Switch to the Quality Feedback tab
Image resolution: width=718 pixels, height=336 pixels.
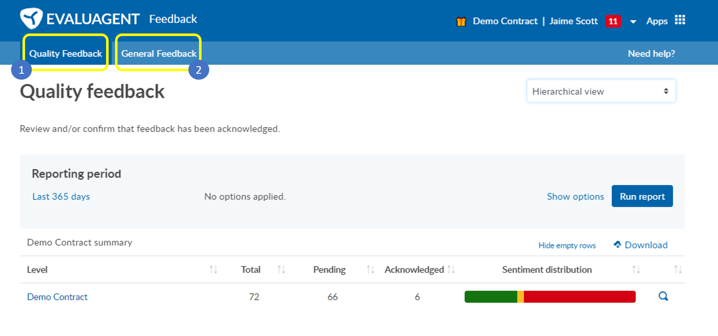pyautogui.click(x=65, y=53)
